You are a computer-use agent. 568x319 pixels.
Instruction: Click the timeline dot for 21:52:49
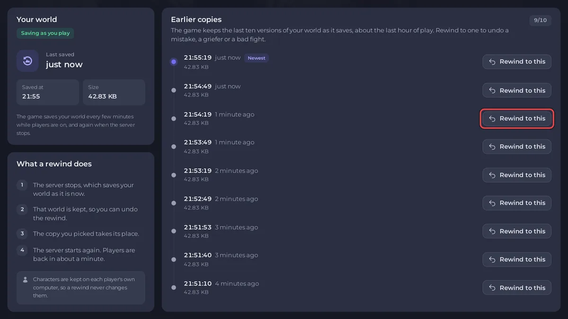pos(174,203)
